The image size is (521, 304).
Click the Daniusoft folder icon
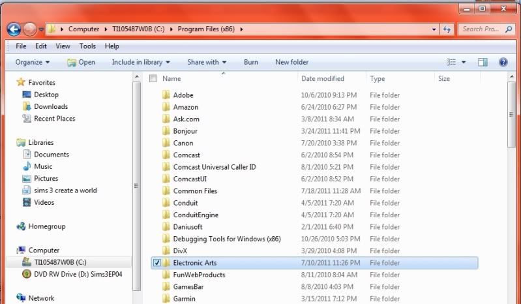click(x=166, y=227)
